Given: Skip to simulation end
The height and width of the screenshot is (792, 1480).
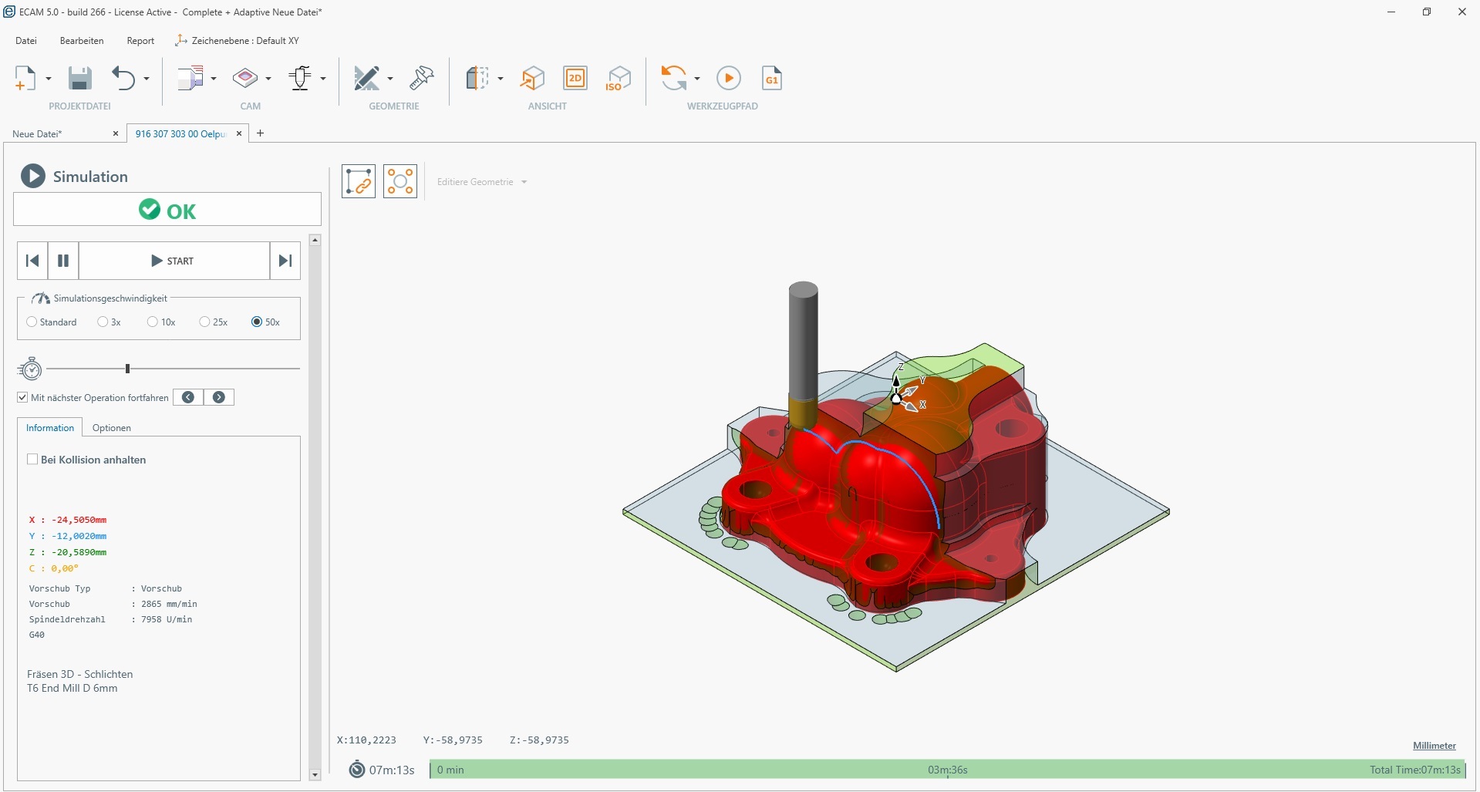Looking at the screenshot, I should 285,261.
